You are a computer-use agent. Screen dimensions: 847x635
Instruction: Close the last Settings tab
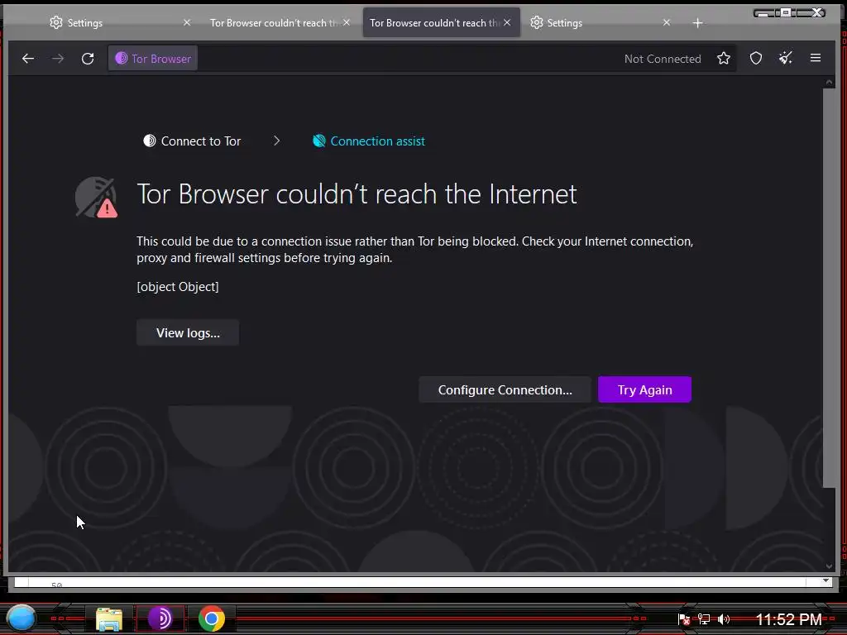point(667,22)
